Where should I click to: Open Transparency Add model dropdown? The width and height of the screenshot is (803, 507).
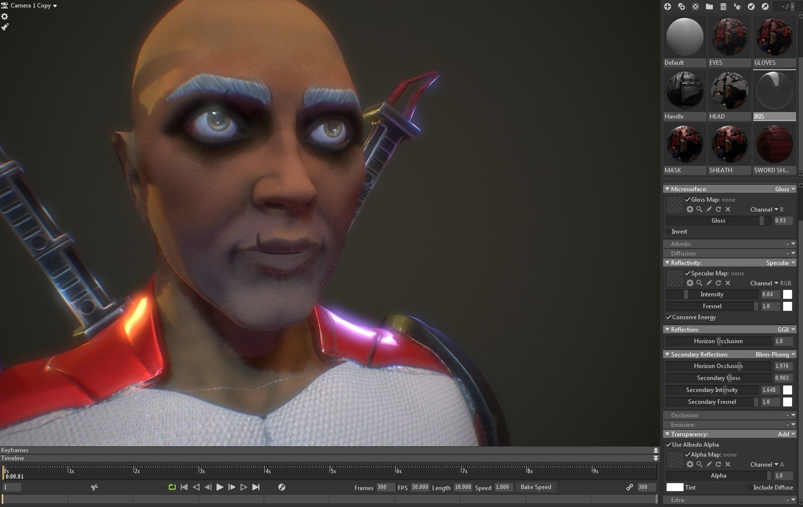787,434
